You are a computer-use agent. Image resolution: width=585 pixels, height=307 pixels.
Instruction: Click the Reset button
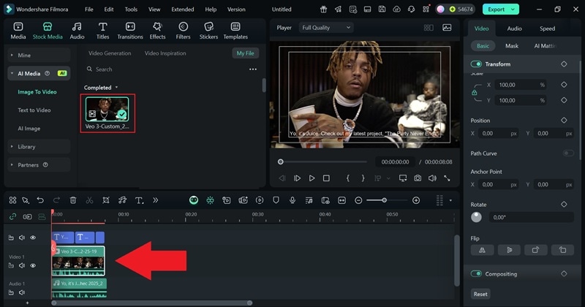[x=480, y=295]
